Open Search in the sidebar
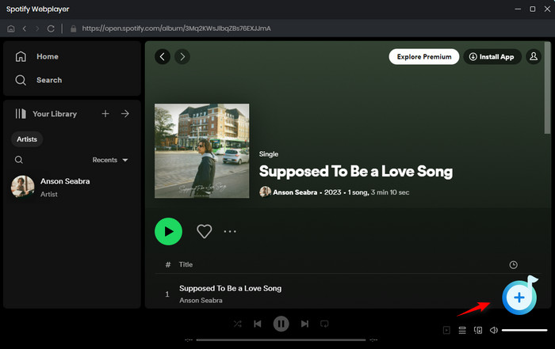Screen dimensions: 555x349 (39, 80)
